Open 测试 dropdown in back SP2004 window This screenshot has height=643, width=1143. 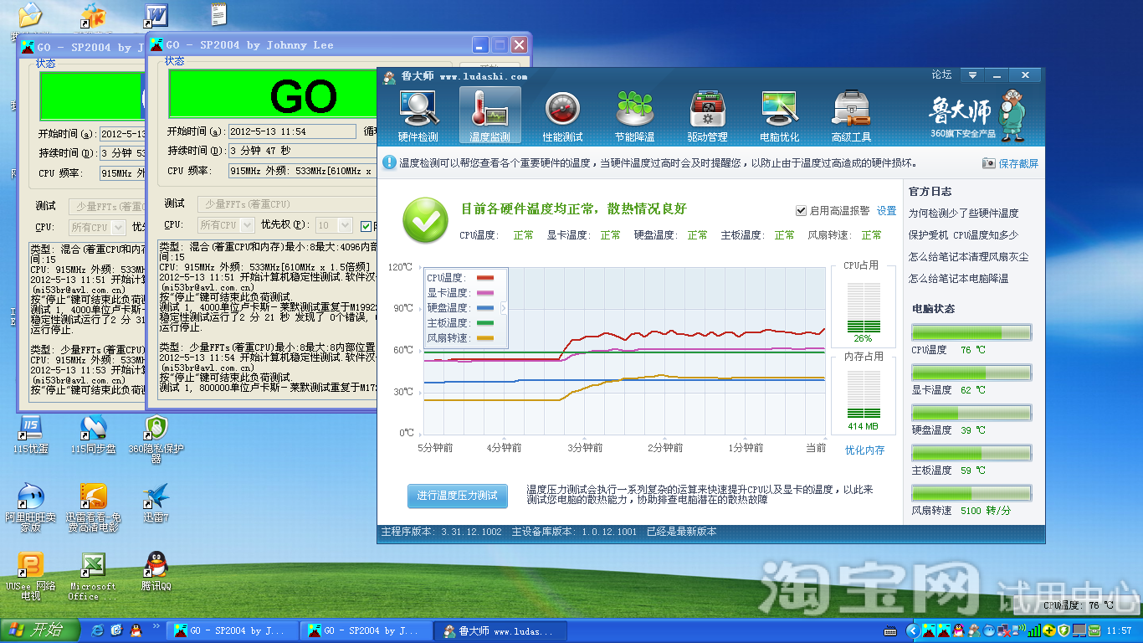click(x=109, y=206)
